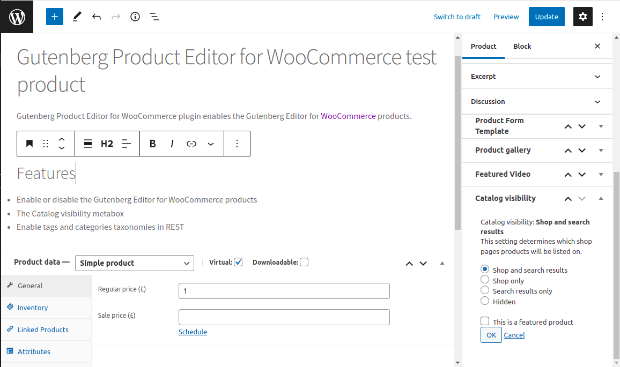
Task: Change text alignment of heading
Action: point(127,144)
